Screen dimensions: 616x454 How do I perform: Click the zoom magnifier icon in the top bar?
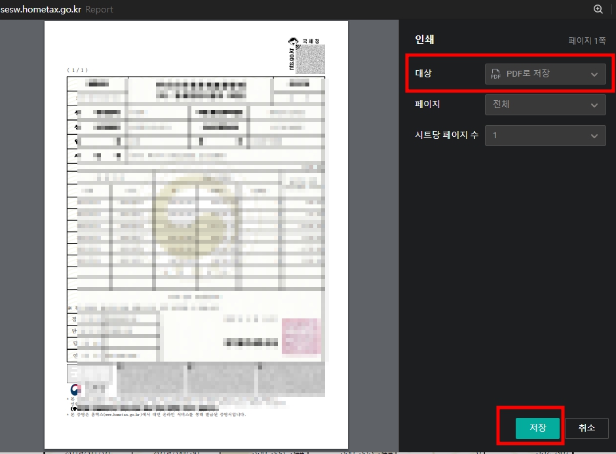click(598, 9)
